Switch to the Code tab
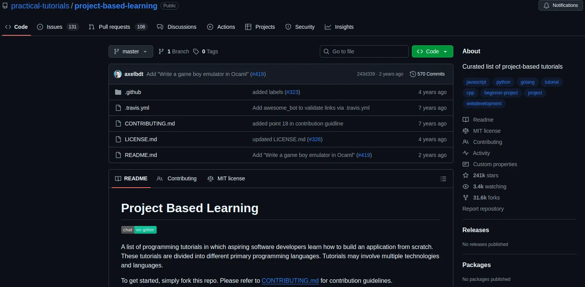The height and width of the screenshot is (287, 585). click(x=16, y=27)
